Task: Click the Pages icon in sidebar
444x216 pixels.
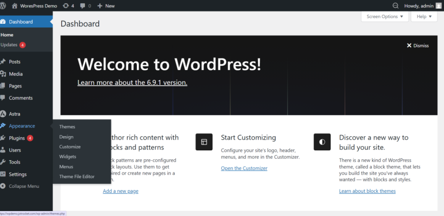Action: pos(3,86)
